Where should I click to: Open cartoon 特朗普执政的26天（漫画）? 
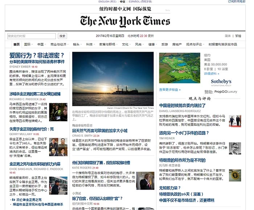[181, 194]
